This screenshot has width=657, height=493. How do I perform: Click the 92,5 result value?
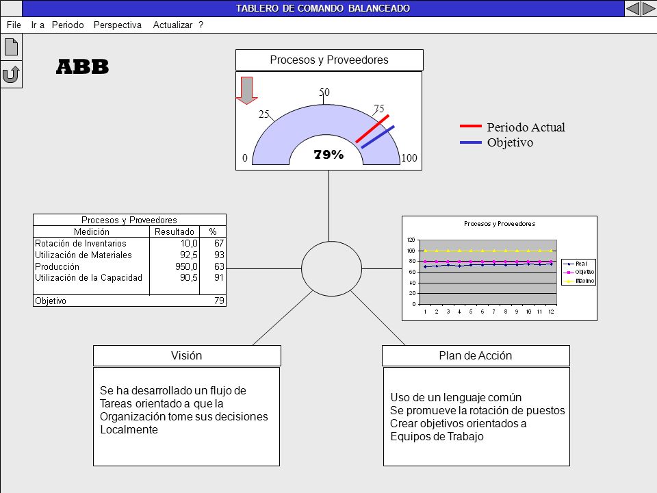click(x=189, y=255)
